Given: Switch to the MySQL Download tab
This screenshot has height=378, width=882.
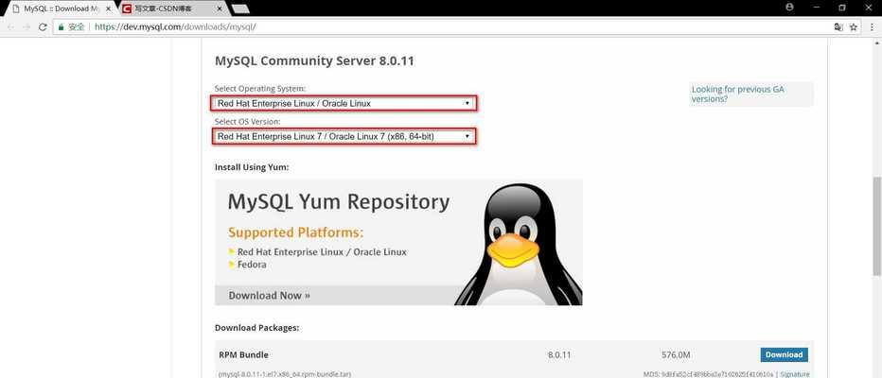Looking at the screenshot, I should click(61, 9).
